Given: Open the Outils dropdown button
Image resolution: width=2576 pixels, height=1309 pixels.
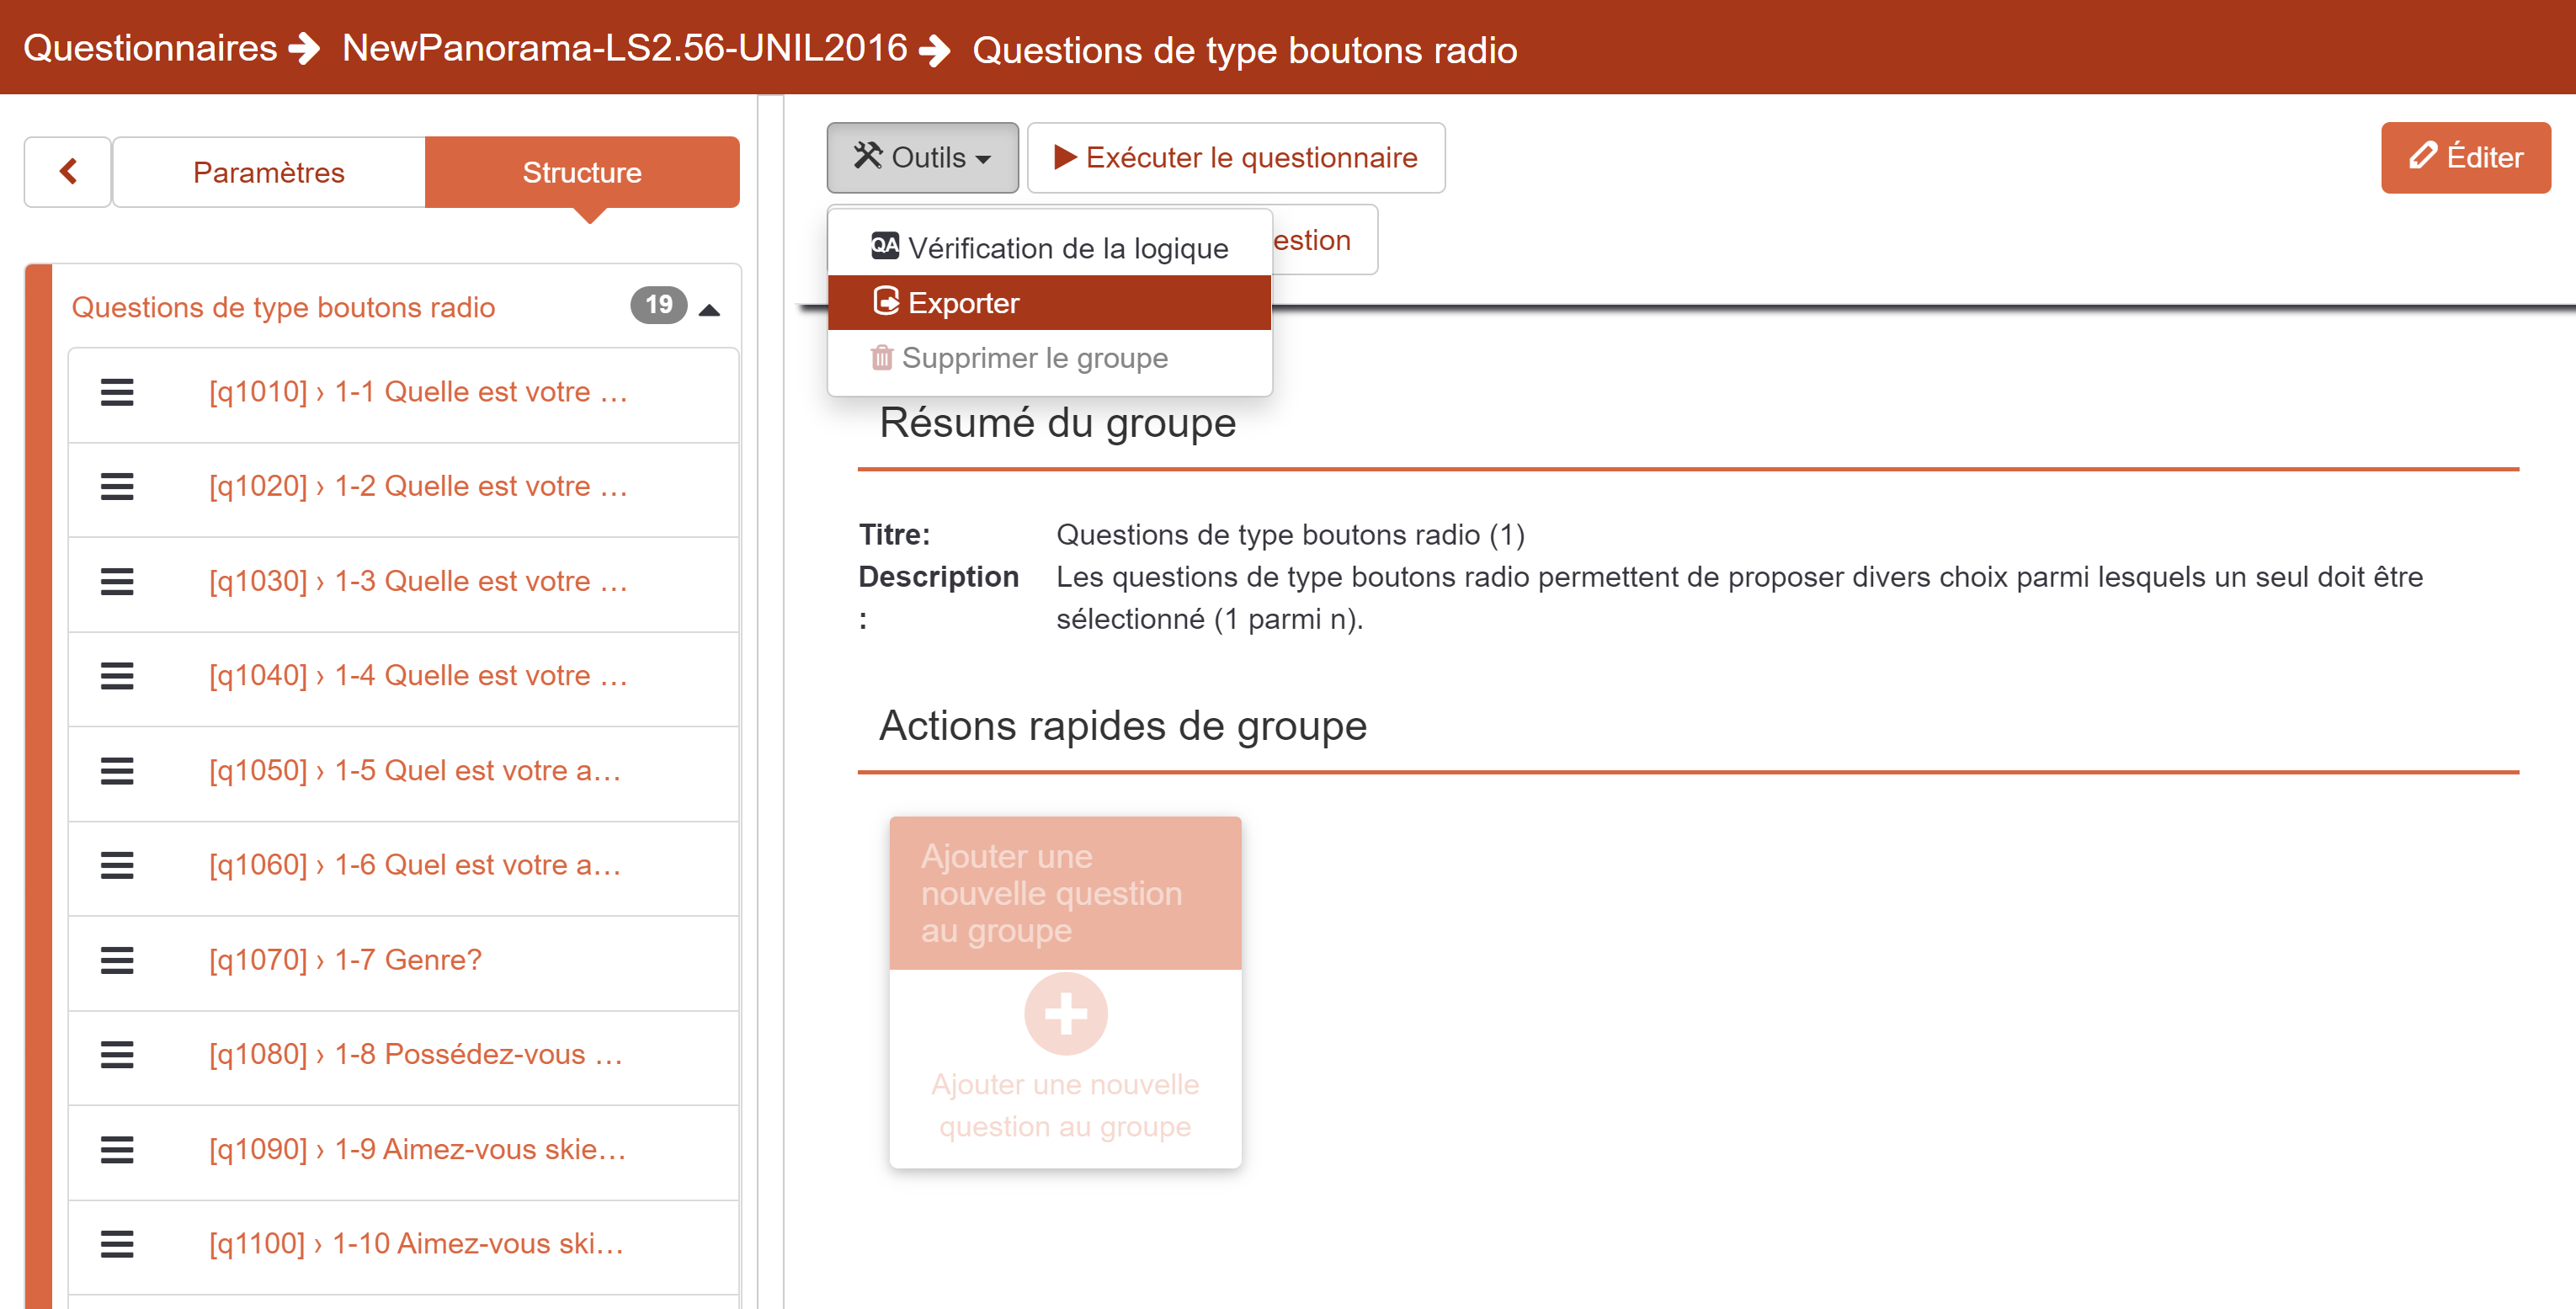Looking at the screenshot, I should pos(921,157).
